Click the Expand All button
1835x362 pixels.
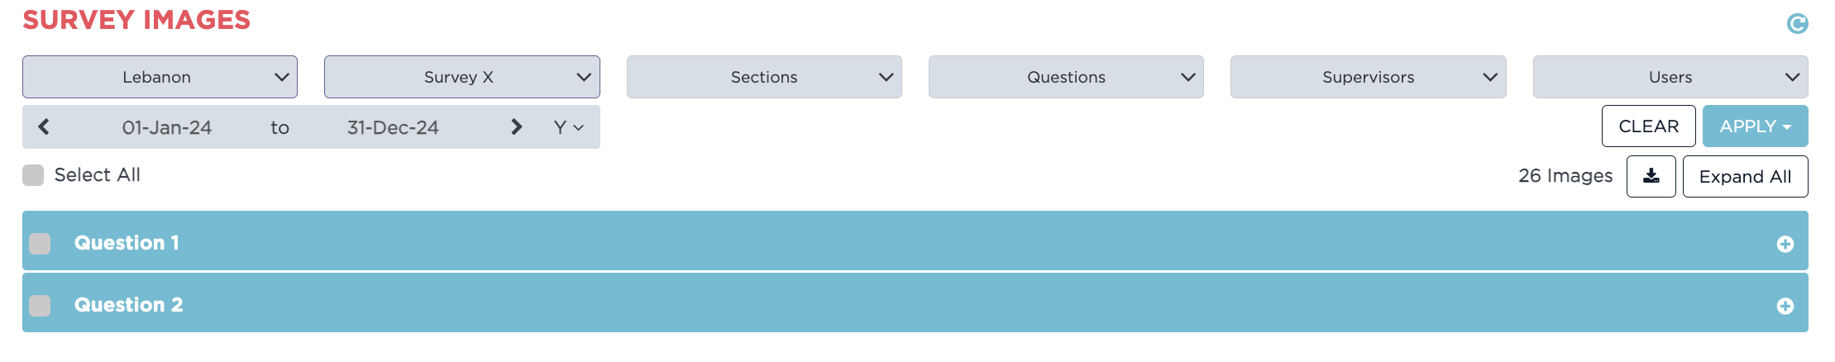[x=1745, y=177]
